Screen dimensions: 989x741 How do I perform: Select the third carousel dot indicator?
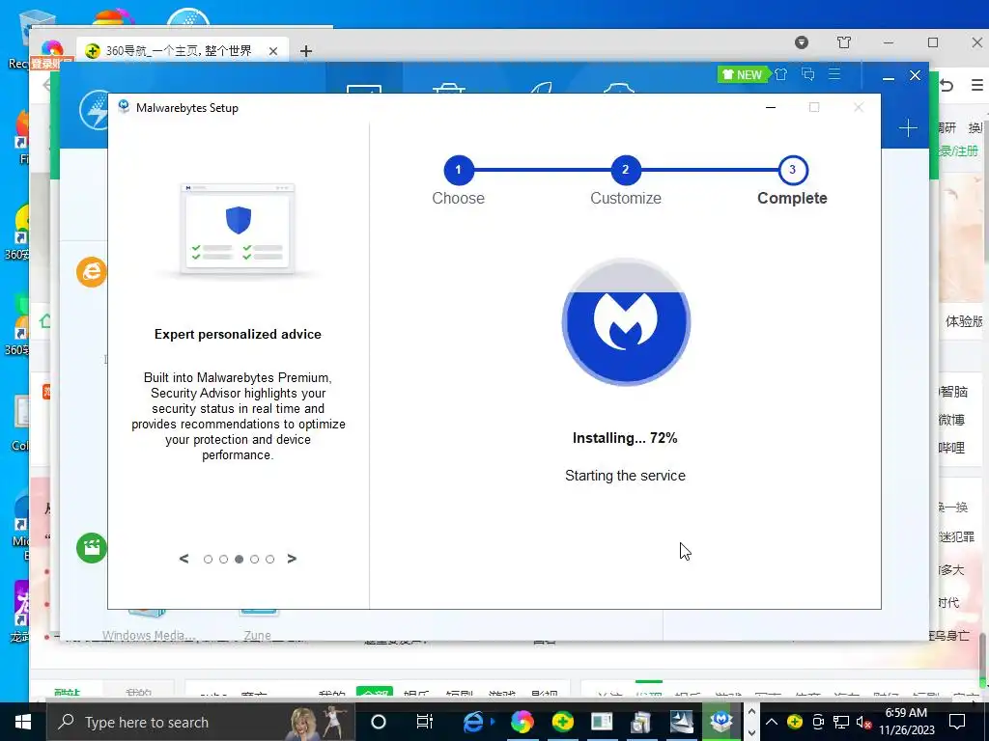240,559
